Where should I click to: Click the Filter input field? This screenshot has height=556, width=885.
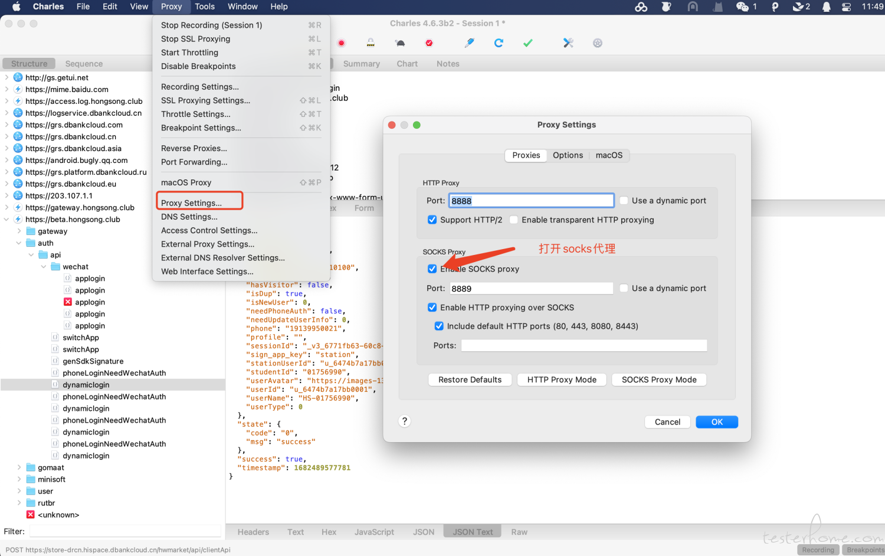click(x=125, y=531)
